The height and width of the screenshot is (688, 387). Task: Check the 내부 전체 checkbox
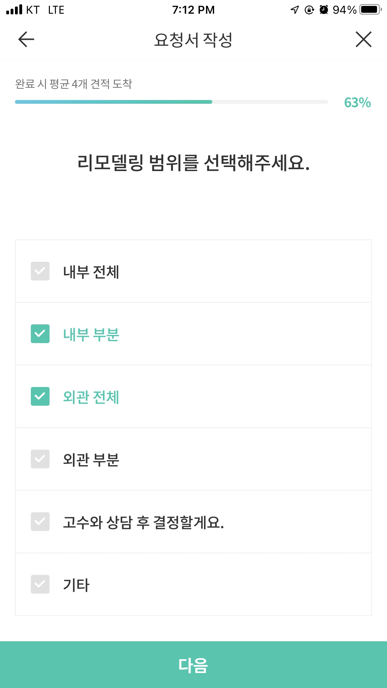tap(40, 271)
